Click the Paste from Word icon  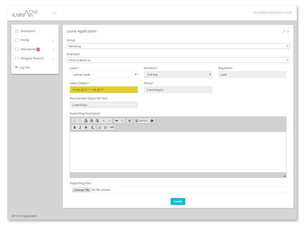(x=97, y=121)
